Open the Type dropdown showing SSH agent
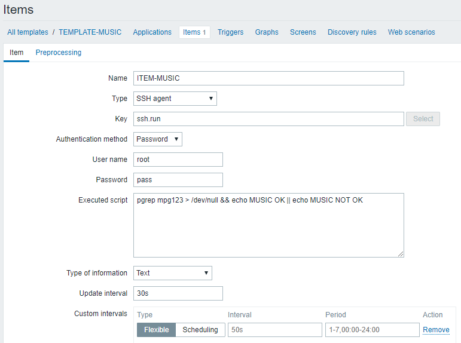461x343 pixels. pyautogui.click(x=175, y=99)
